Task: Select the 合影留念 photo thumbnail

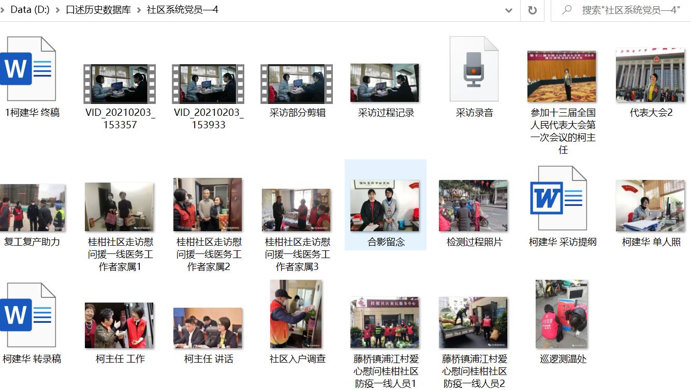Action: coord(385,206)
